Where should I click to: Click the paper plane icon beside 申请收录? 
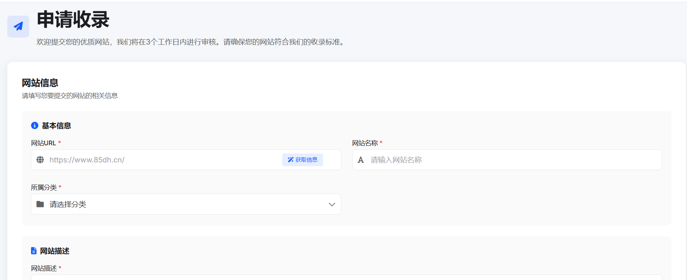18,26
